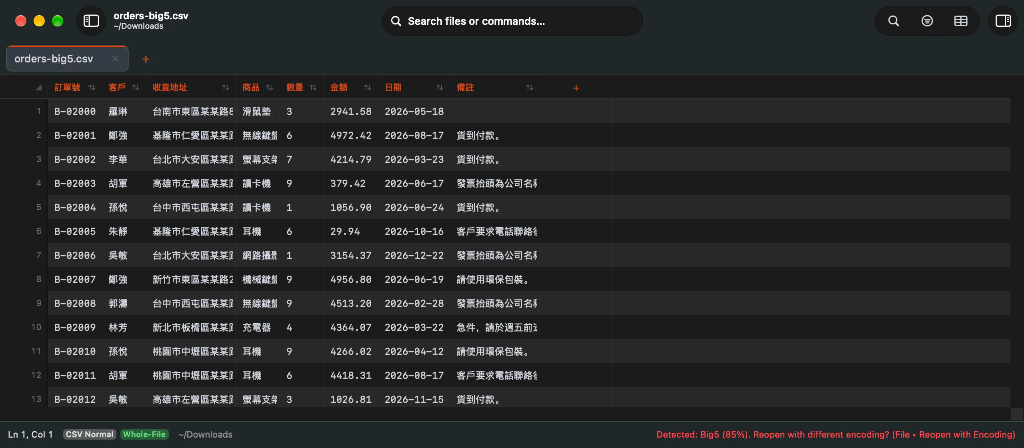
Task: Sort by 備註 column arrows
Action: (x=530, y=87)
